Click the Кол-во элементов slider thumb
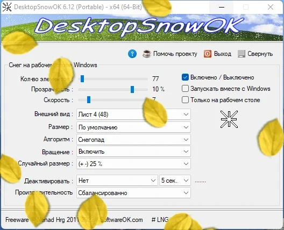The width and height of the screenshot is (284, 230). (82, 78)
